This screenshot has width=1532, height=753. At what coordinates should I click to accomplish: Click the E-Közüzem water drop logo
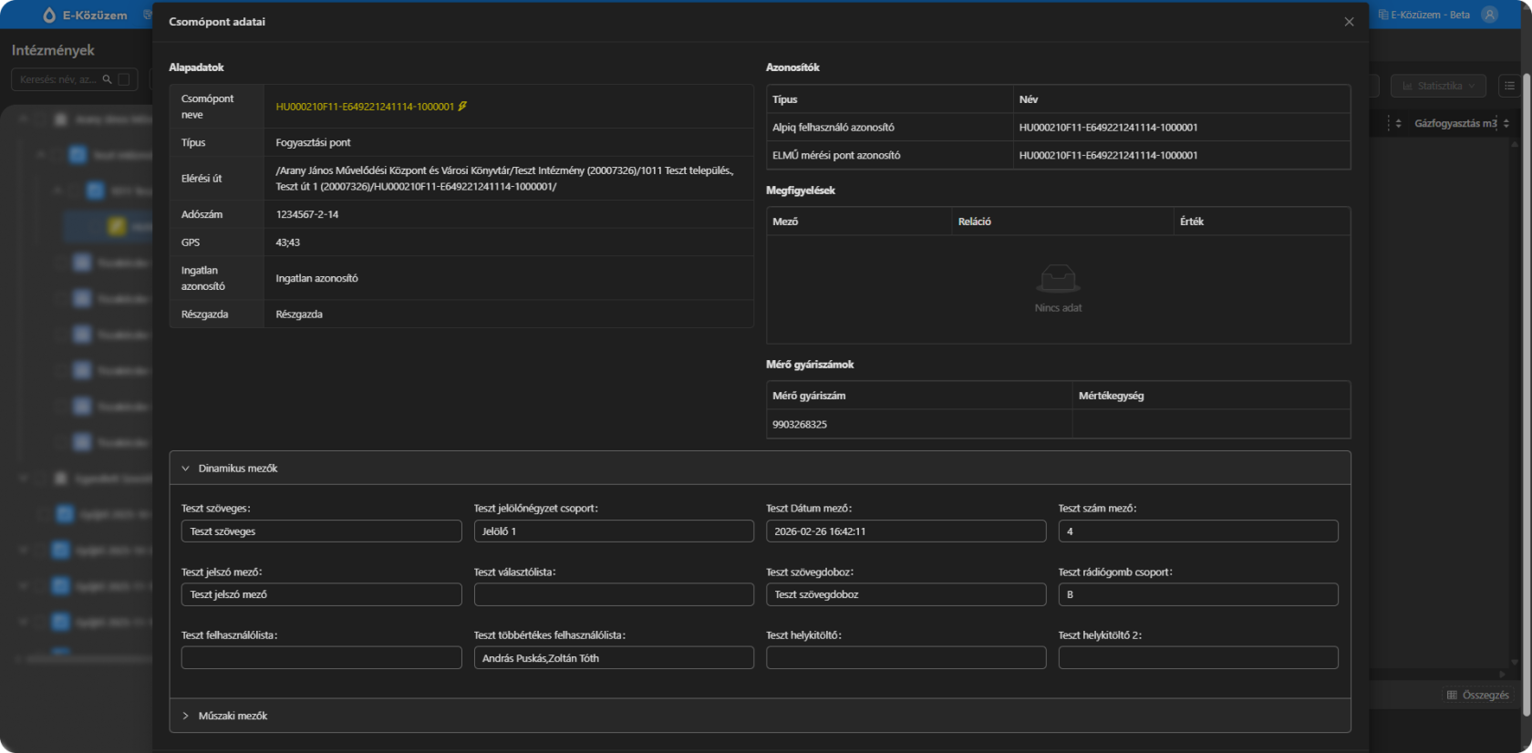point(49,15)
